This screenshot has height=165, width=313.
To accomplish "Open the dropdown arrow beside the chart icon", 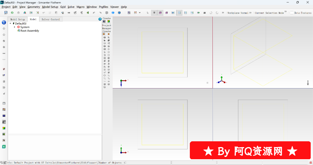I will (x=140, y=13).
